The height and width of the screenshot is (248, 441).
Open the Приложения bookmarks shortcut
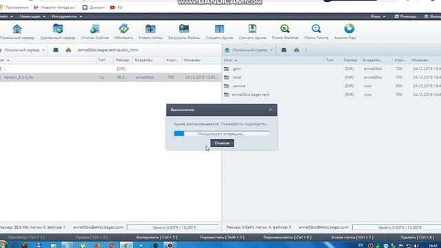(14, 8)
